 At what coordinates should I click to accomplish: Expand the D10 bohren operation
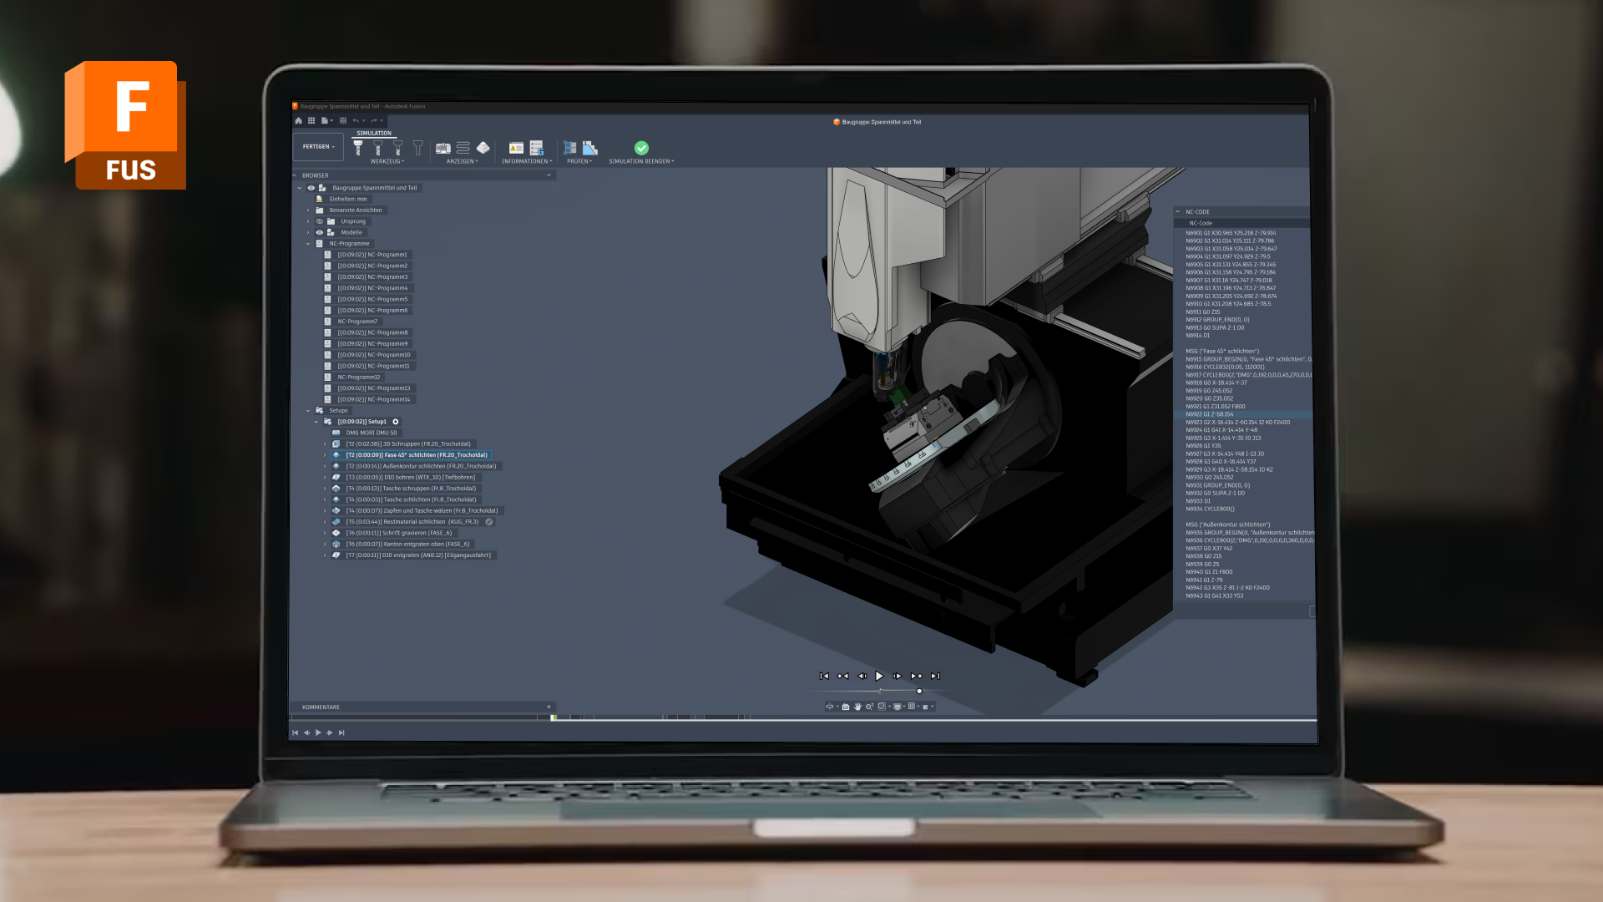point(325,478)
